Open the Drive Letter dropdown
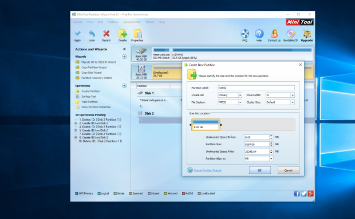This screenshot has width=355, height=219. coord(293,95)
